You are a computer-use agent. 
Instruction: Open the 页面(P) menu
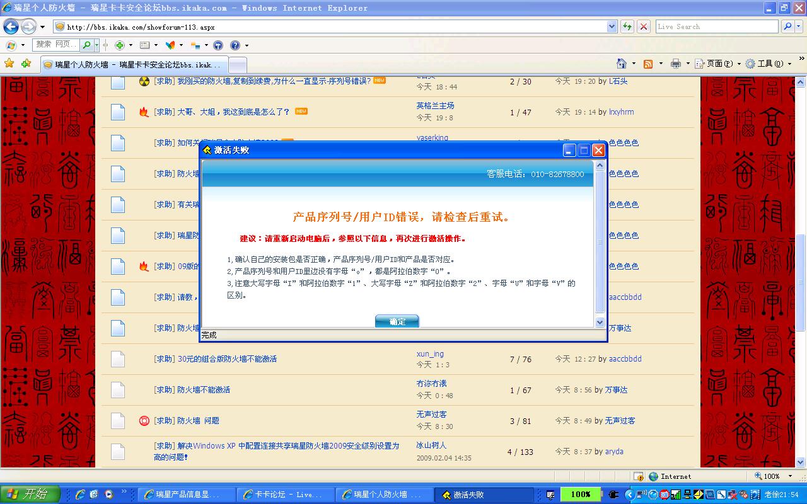(x=717, y=64)
